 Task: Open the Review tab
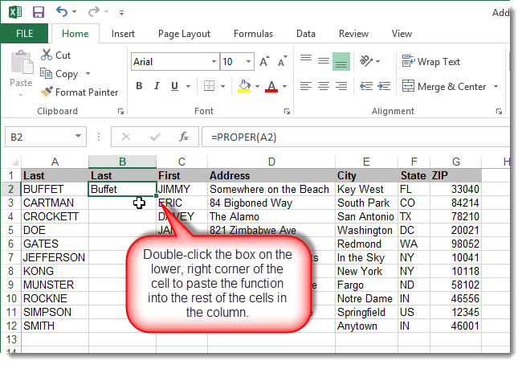pos(353,34)
